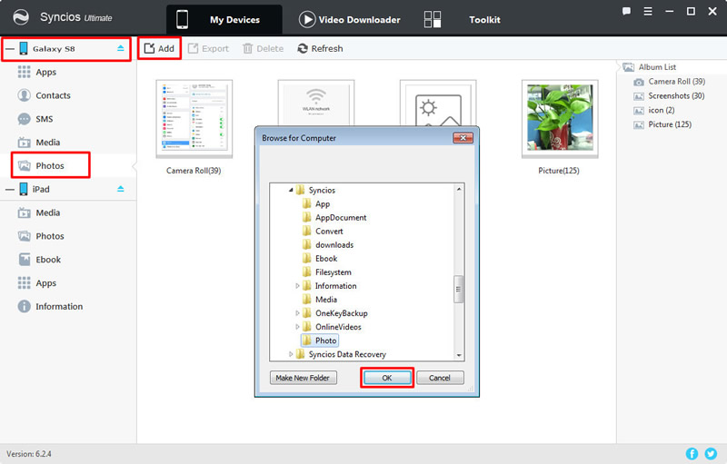Click Make New Folder button
This screenshot has width=727, height=464.
[x=304, y=378]
